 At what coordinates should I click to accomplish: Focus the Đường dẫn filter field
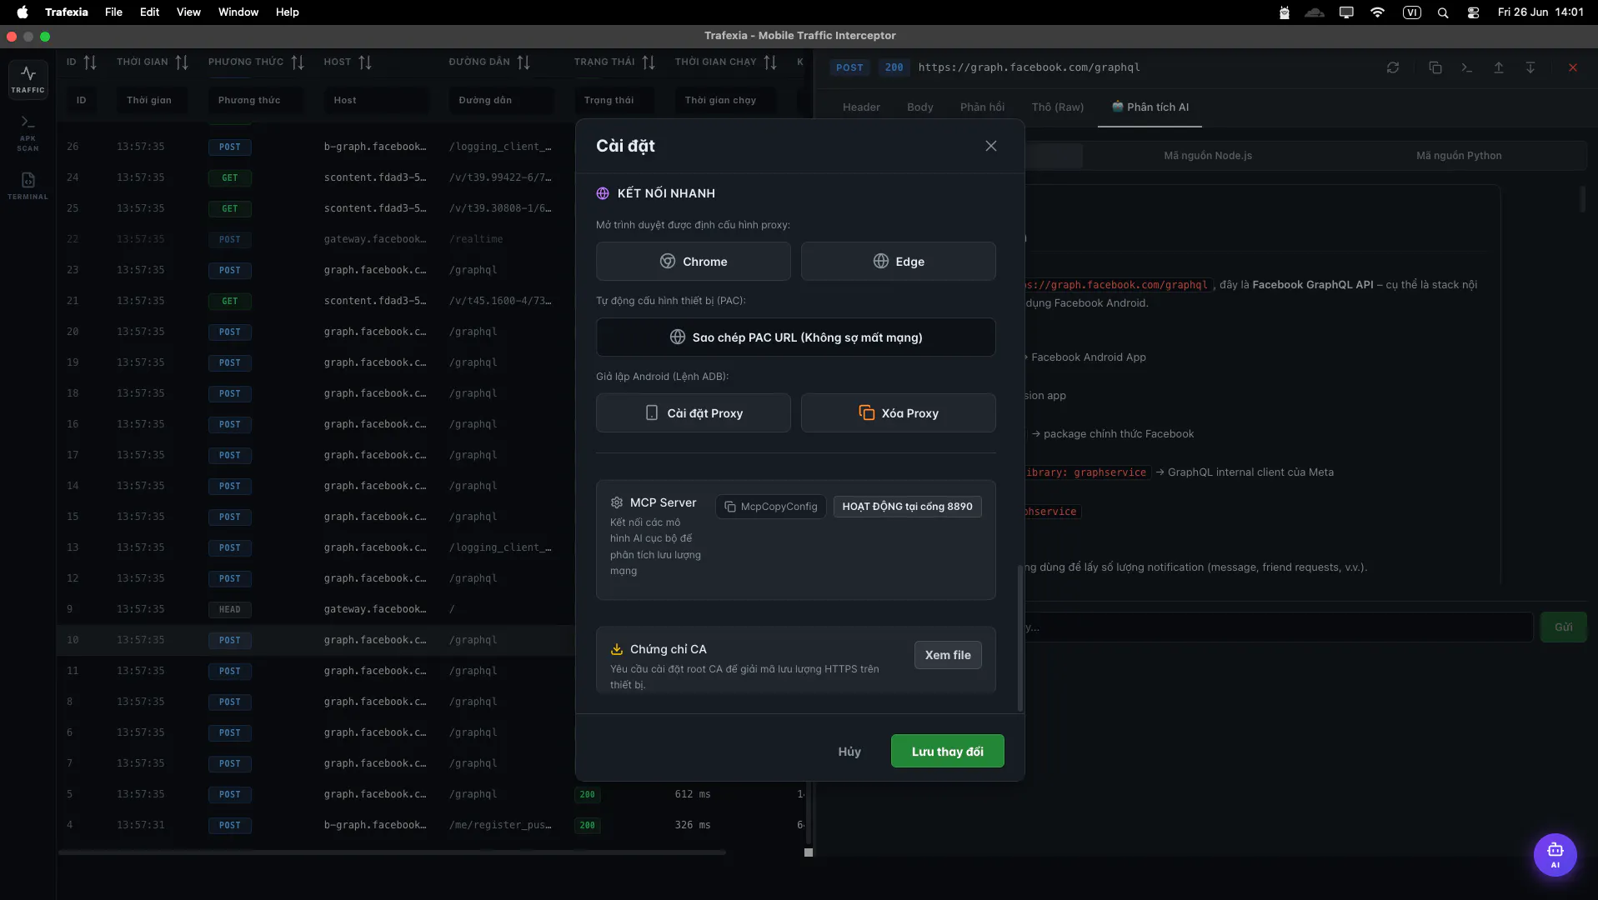pos(501,101)
